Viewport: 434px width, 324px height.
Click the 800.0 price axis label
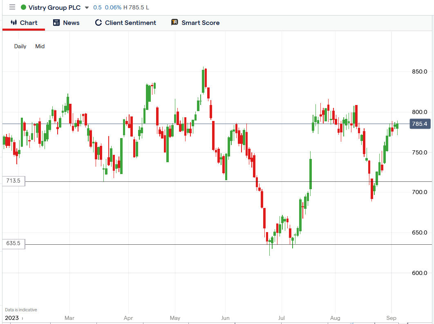[x=420, y=112]
